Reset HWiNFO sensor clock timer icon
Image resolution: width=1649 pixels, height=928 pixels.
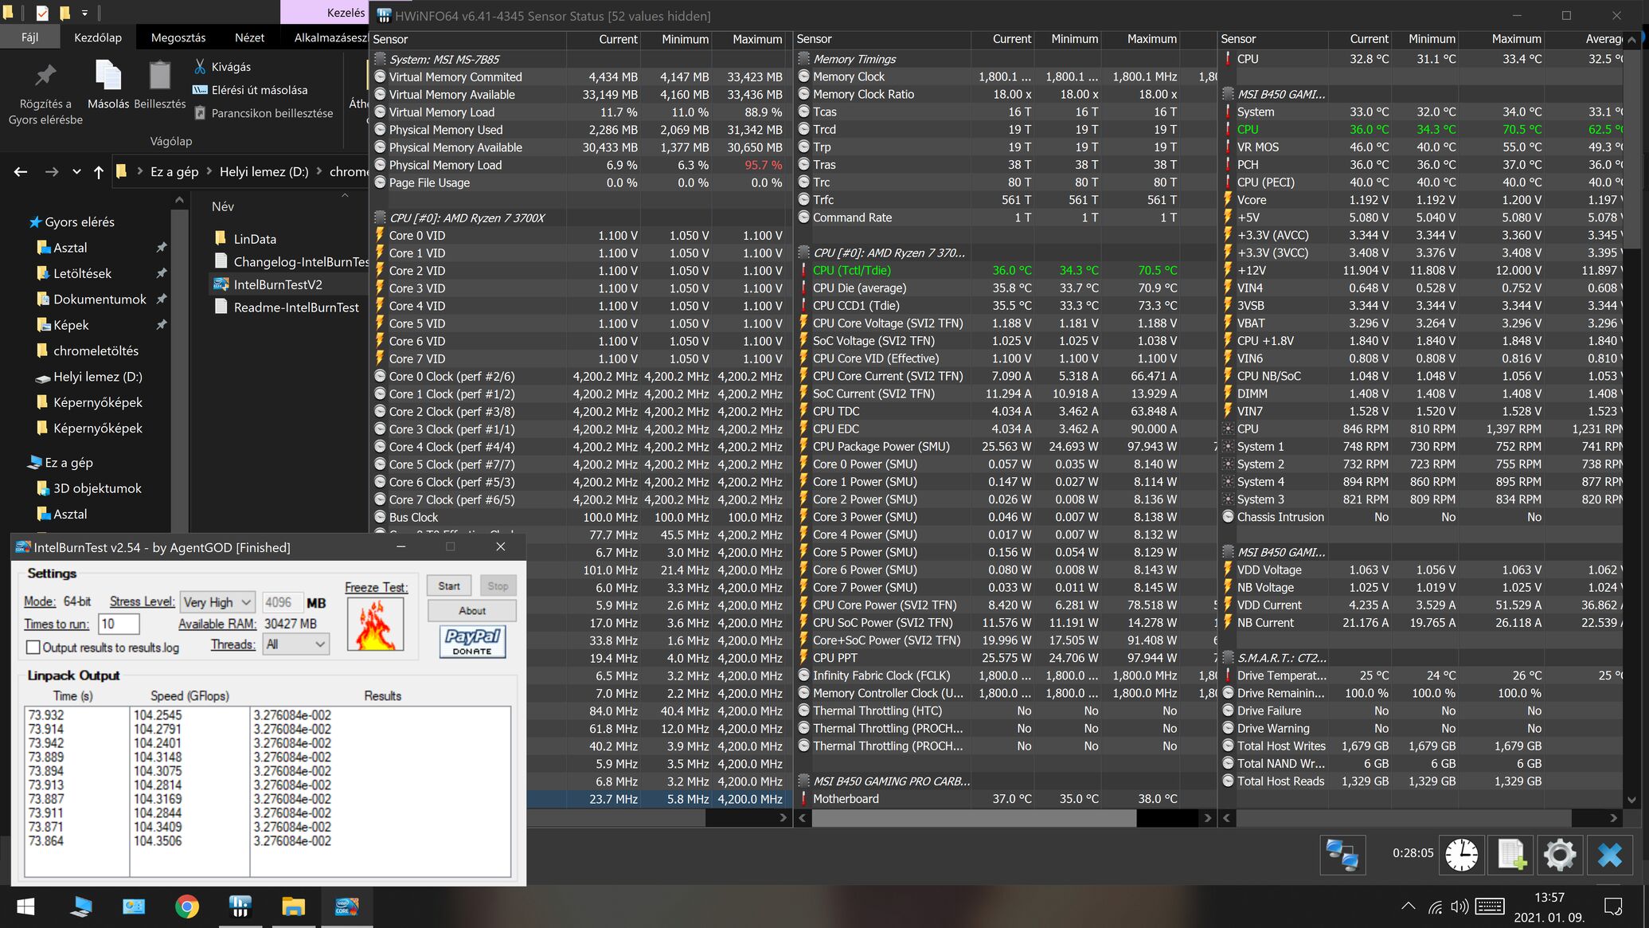click(x=1462, y=855)
